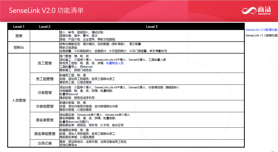
Task: Click the 'SenseLink V2.0新增功能' legend label
Action: [x=261, y=30]
